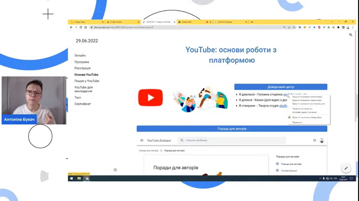Click the account avatar in YouTube Довідка
The width and height of the screenshot is (359, 201).
321,141
